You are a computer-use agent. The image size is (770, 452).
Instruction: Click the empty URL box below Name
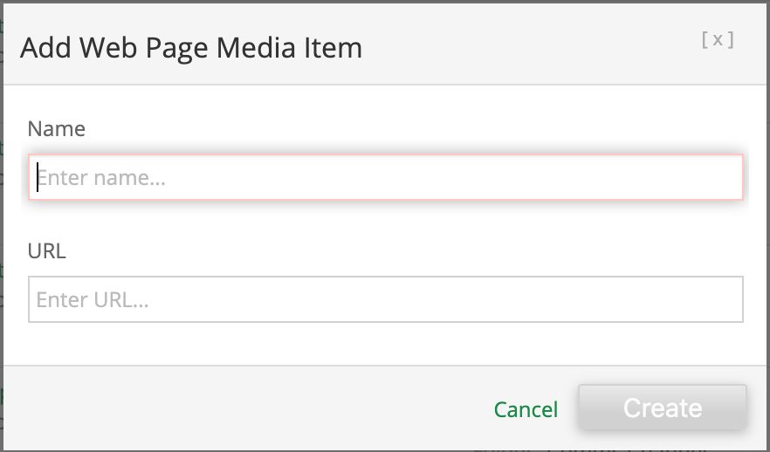coord(385,299)
